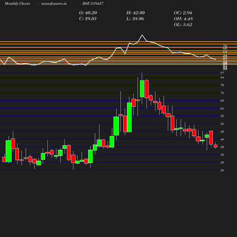The image size is (237, 237).
Task: Open the munafasutra.in source label
Action: (54, 3)
